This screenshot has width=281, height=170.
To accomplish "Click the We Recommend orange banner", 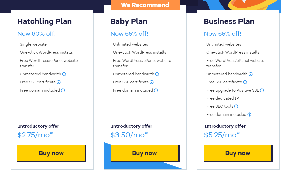I will point(145,5).
